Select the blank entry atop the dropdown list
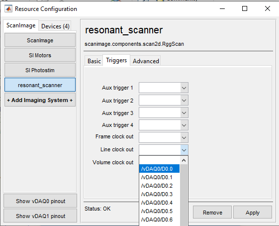This screenshot has height=226, width=279. (159, 160)
